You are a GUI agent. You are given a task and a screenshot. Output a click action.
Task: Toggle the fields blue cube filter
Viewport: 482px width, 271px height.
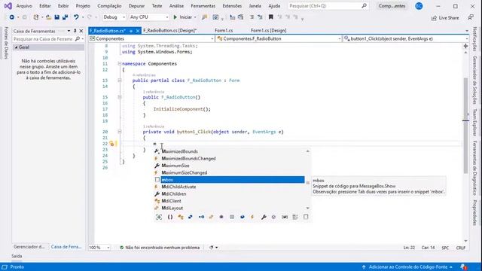point(243,217)
